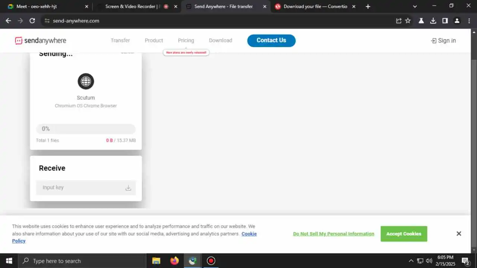Open the Product menu
This screenshot has height=268, width=477.
pyautogui.click(x=154, y=40)
